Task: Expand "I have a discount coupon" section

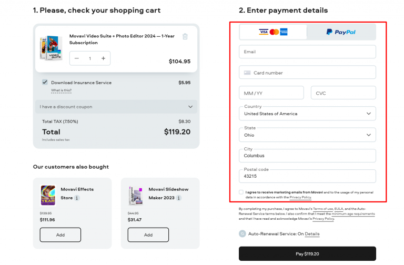Action: pos(116,107)
